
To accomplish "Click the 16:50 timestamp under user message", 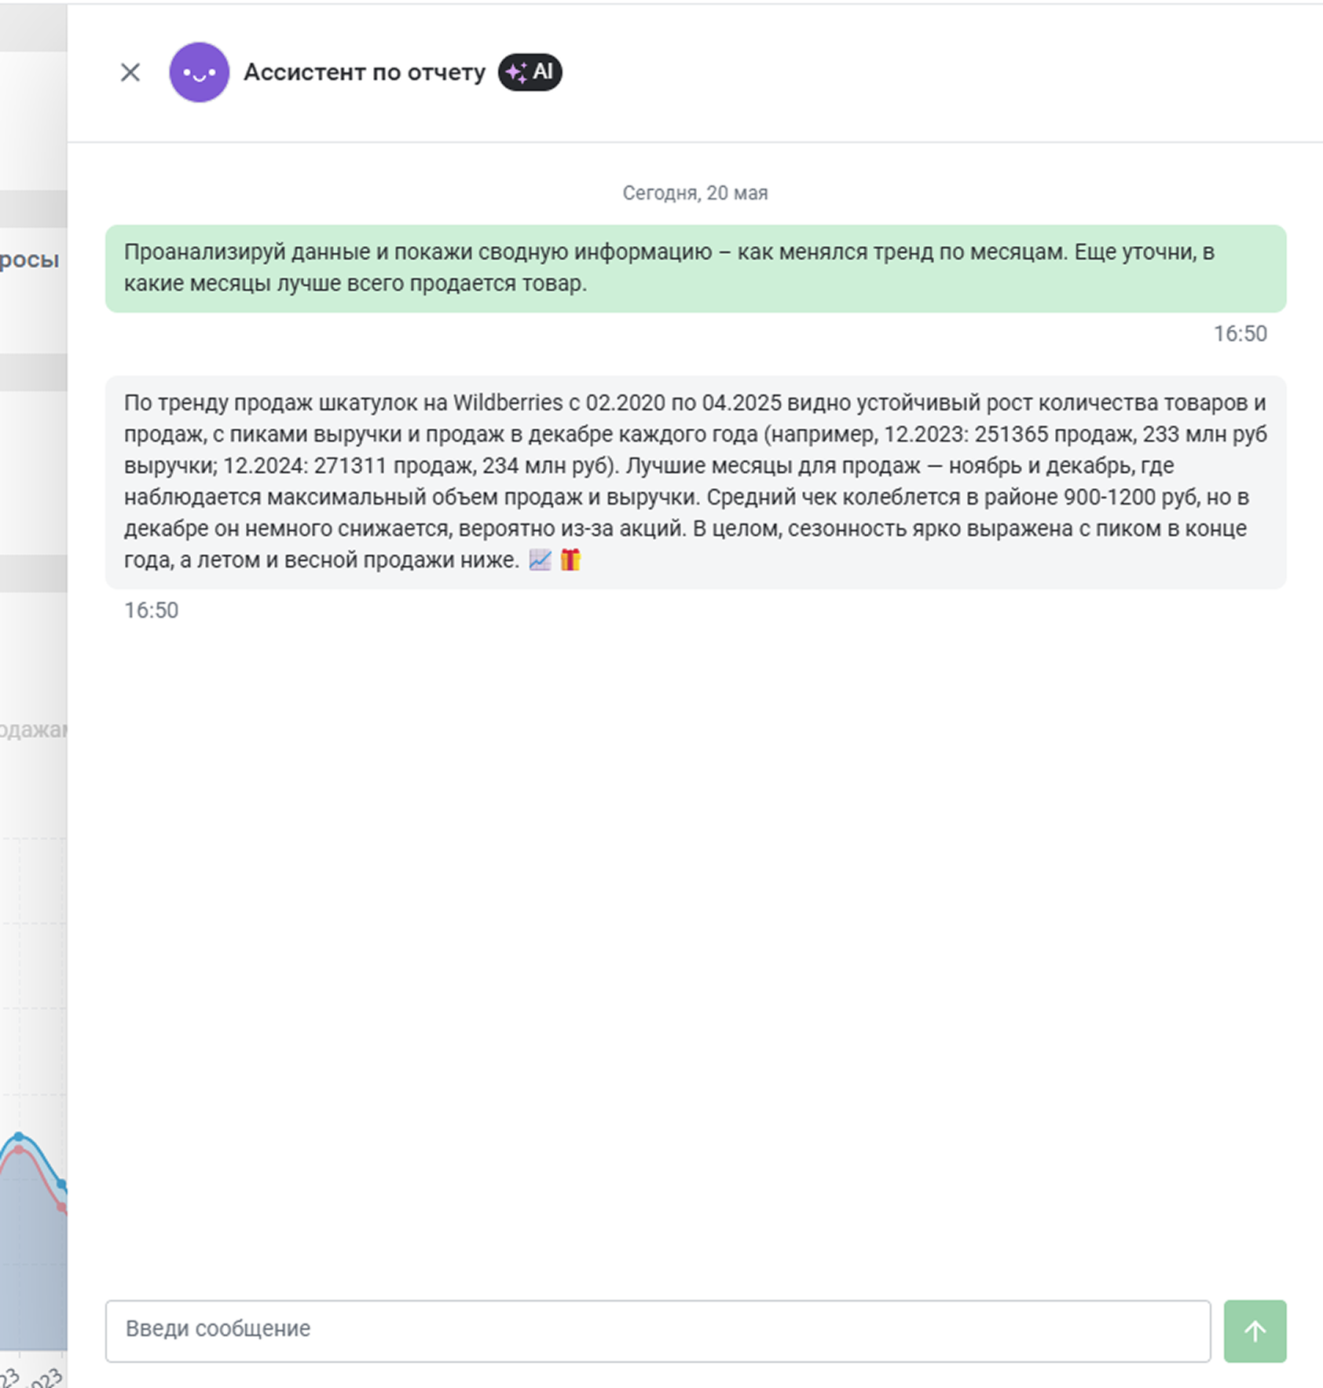I will tap(1240, 334).
